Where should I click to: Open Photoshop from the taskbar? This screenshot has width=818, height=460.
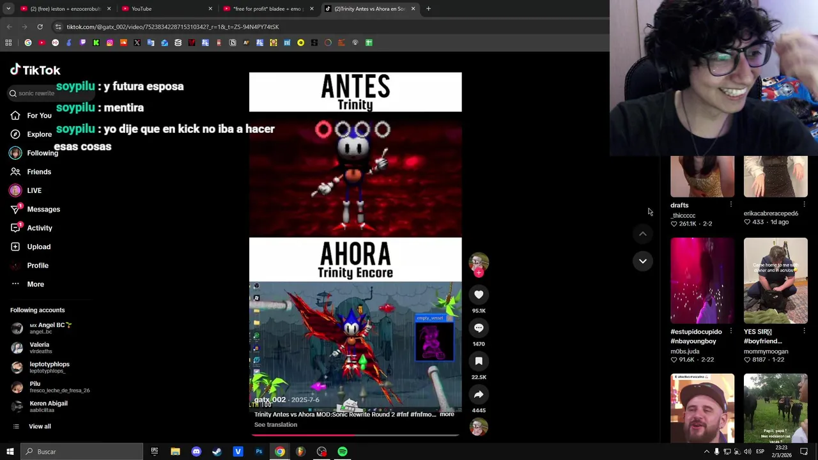pyautogui.click(x=259, y=452)
